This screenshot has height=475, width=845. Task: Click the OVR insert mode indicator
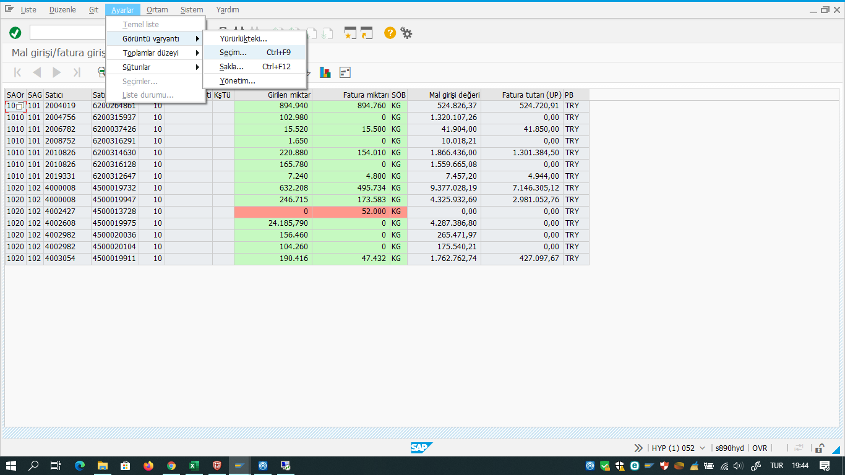(x=760, y=448)
